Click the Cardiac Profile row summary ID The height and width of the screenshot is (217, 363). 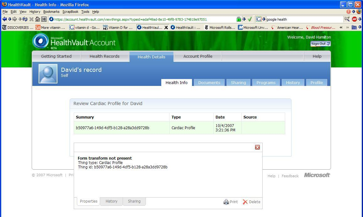pos(113,128)
